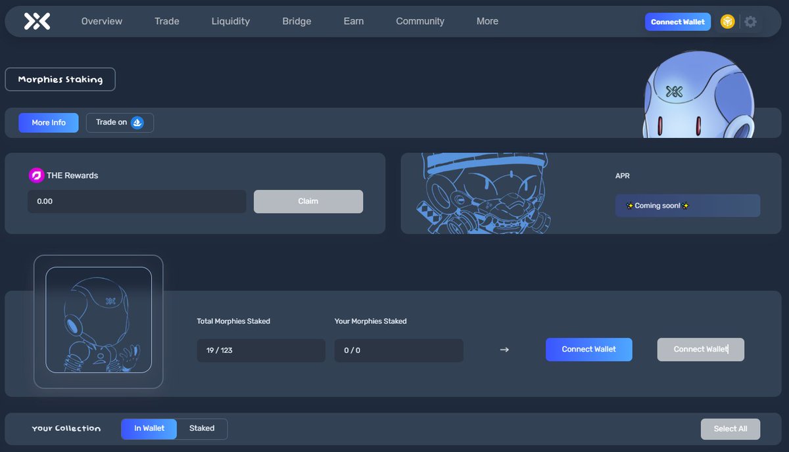Click the gray Connect Wallet button
The image size is (789, 452).
click(701, 350)
